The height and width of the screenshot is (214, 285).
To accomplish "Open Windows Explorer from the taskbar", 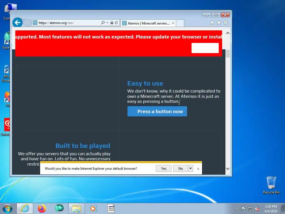I will pos(77,208).
